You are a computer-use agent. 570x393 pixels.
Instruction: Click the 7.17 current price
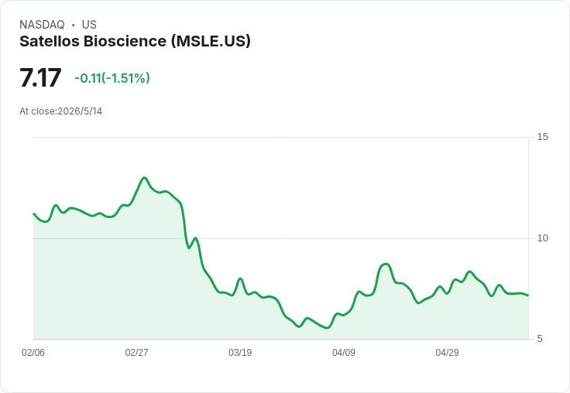[x=40, y=77]
